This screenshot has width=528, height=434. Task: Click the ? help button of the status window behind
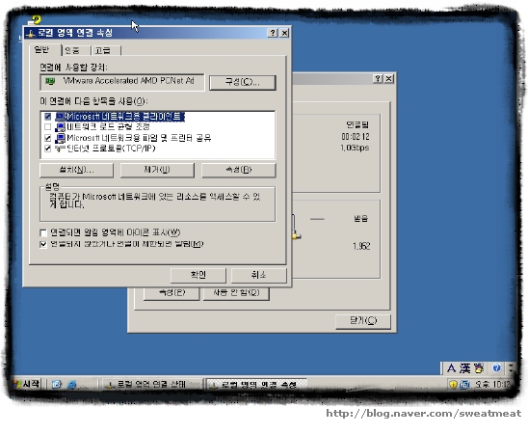[x=378, y=78]
